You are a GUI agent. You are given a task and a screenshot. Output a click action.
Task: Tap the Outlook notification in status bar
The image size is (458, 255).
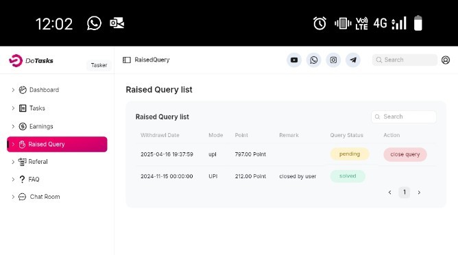pos(117,23)
